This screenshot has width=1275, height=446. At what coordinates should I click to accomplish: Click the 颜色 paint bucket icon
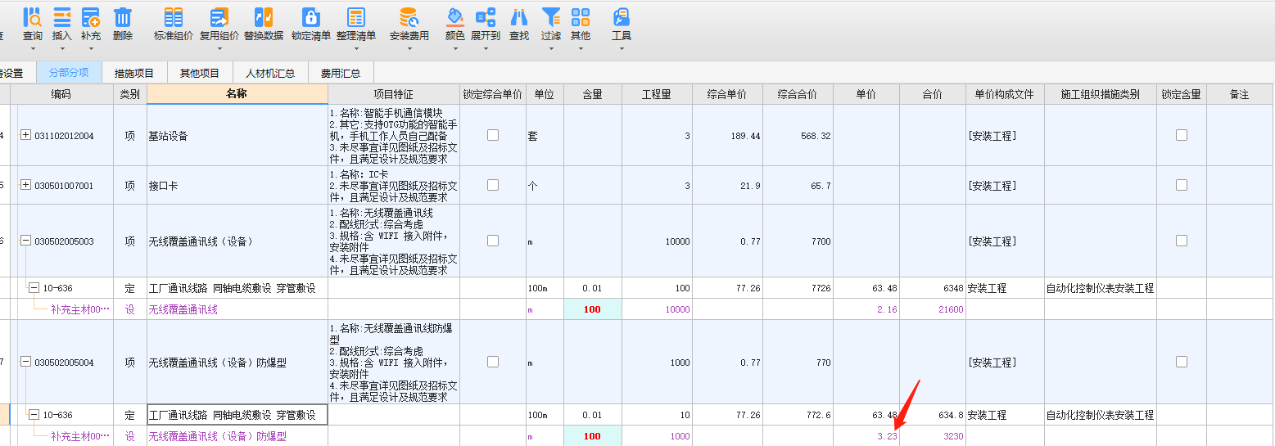pyautogui.click(x=455, y=16)
